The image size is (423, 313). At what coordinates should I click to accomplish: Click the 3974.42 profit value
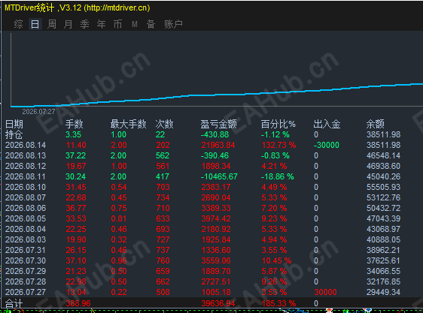coord(216,218)
